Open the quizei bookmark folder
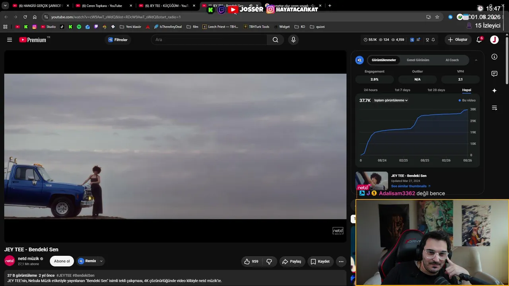 (317, 27)
